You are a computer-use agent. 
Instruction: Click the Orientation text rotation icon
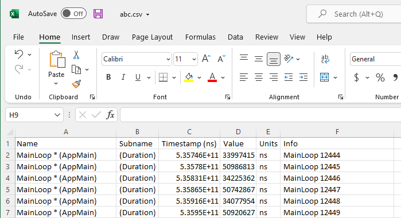(x=289, y=59)
